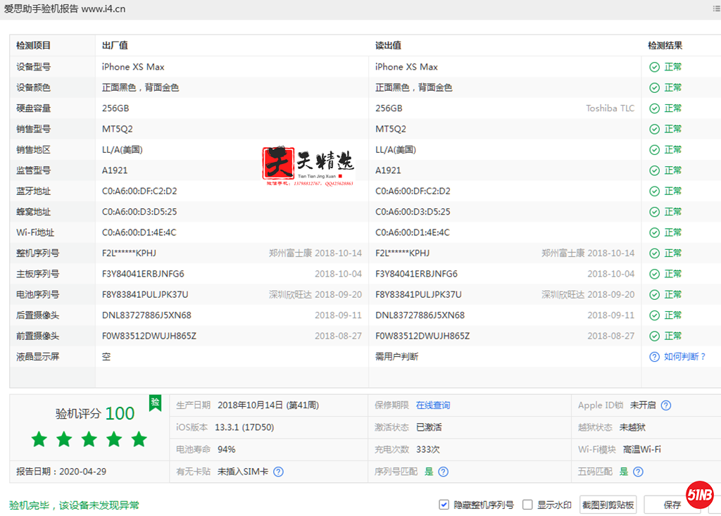This screenshot has height=516, width=721.
Task: Click help icon next to 序列号匹配
Action: pyautogui.click(x=443, y=472)
